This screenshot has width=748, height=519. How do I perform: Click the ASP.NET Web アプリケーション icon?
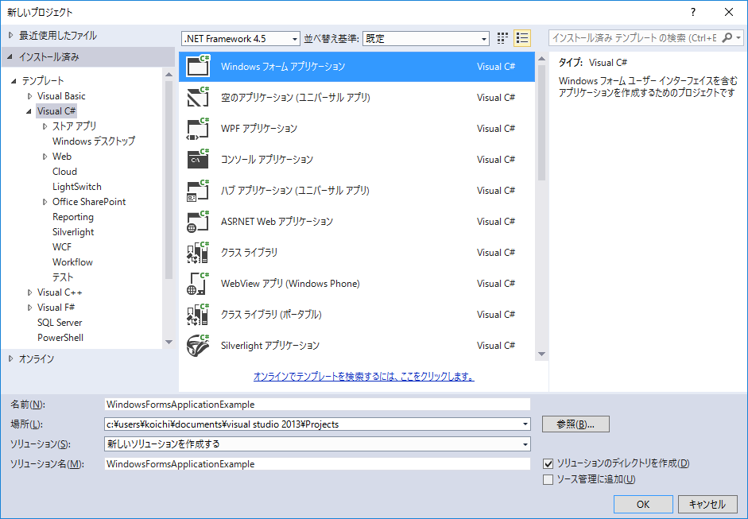198,221
